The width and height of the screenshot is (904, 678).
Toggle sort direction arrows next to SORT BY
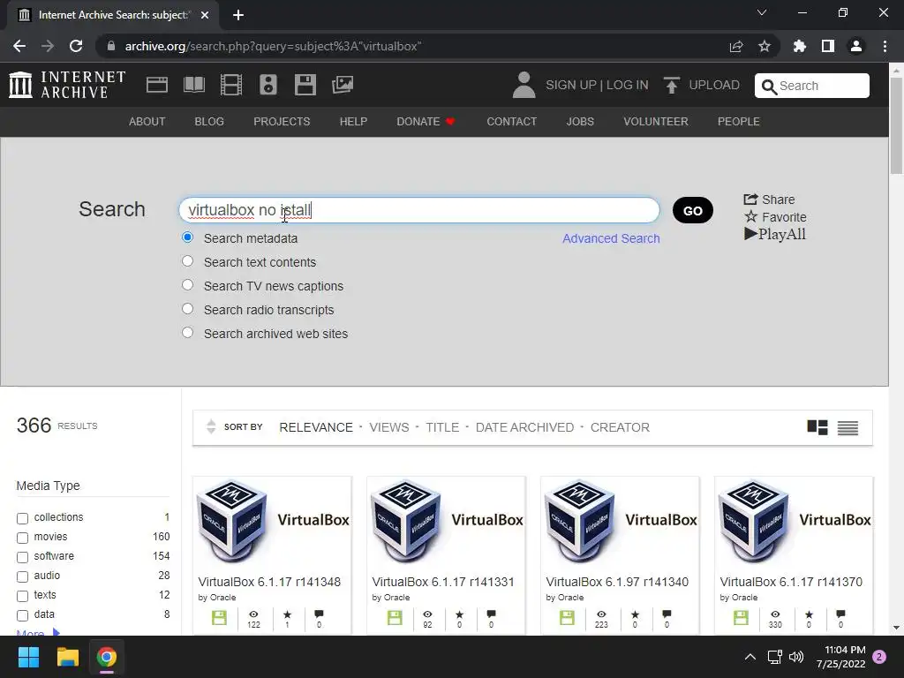[211, 426]
